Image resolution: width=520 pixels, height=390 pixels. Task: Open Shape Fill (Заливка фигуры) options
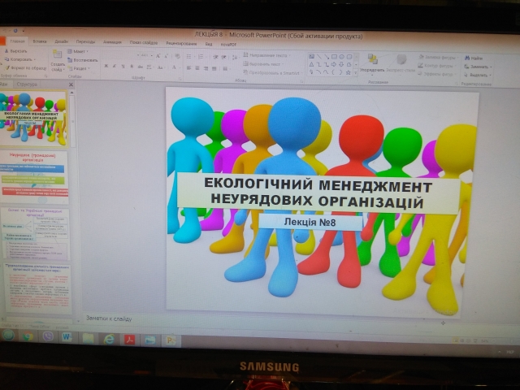438,58
